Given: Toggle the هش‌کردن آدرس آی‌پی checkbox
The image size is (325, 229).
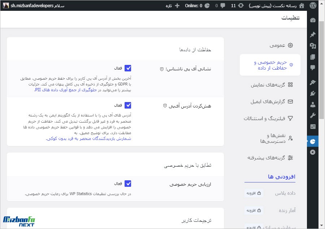Looking at the screenshot, I should coord(128,105).
